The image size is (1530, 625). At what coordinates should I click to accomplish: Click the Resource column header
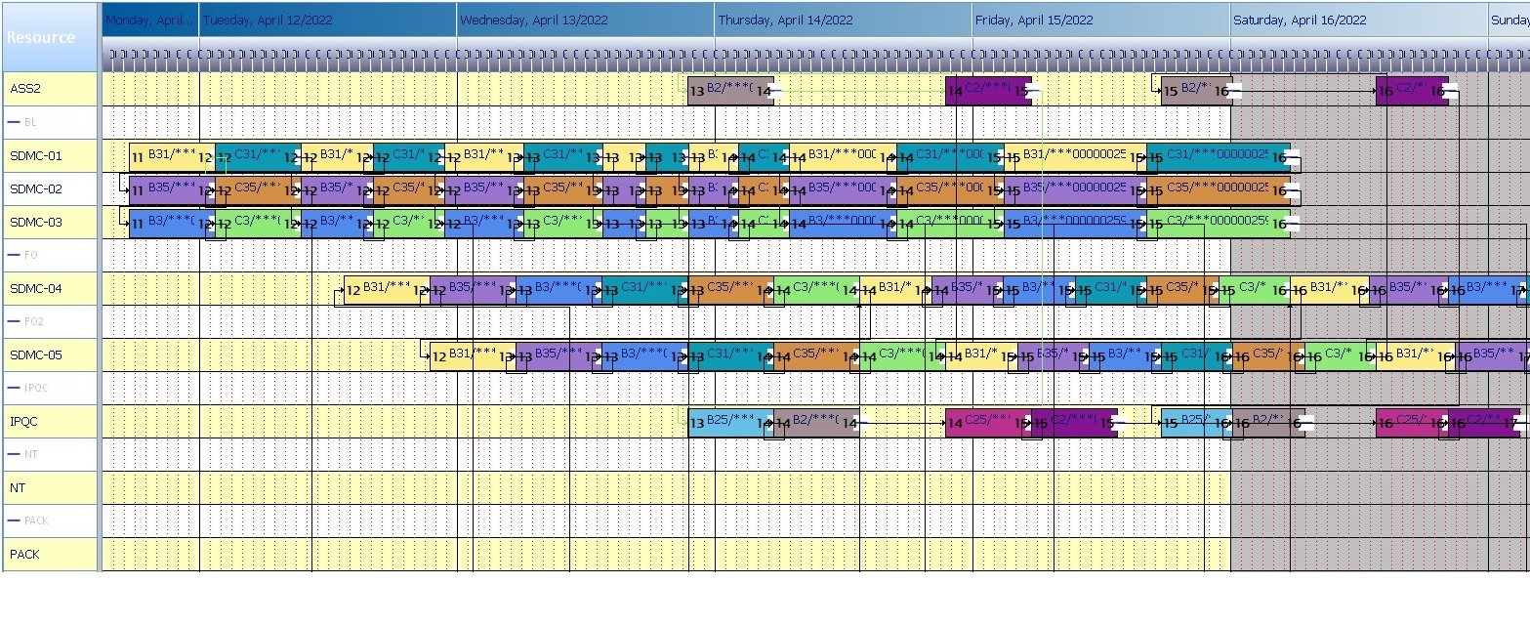[x=41, y=38]
